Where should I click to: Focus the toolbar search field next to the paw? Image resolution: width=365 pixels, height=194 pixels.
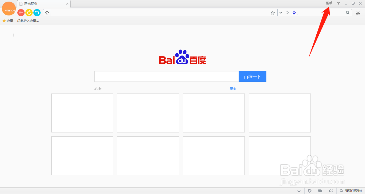coord(321,13)
